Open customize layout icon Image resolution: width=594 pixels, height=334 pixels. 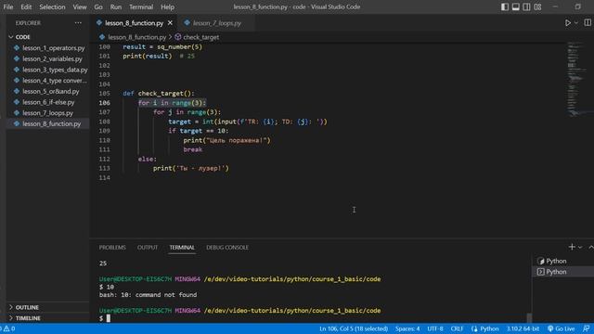(537, 6)
